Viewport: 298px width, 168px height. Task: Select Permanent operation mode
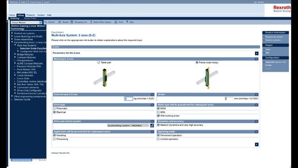click(158, 135)
